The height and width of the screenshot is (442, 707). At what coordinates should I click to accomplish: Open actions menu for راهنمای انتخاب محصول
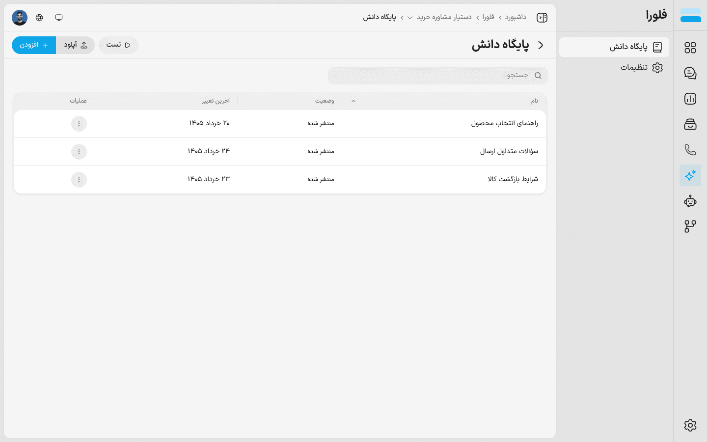pos(79,124)
